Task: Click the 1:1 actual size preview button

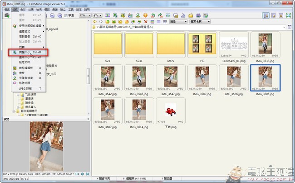Action: (x=77, y=174)
